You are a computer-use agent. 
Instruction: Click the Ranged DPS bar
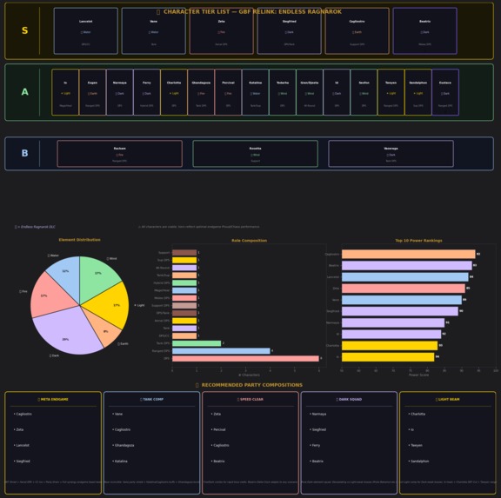[221, 351]
